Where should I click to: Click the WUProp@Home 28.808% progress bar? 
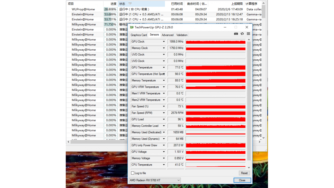pos(110,9)
